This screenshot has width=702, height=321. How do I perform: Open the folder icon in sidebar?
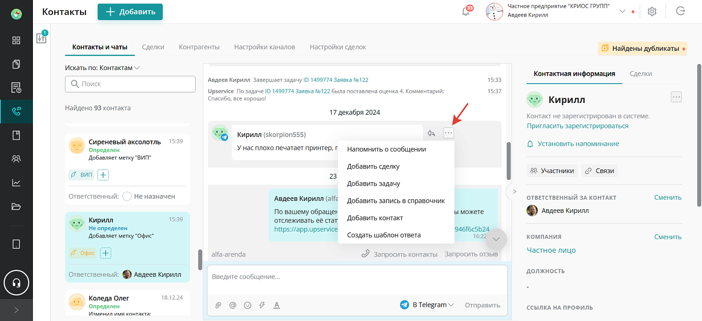[x=16, y=206]
